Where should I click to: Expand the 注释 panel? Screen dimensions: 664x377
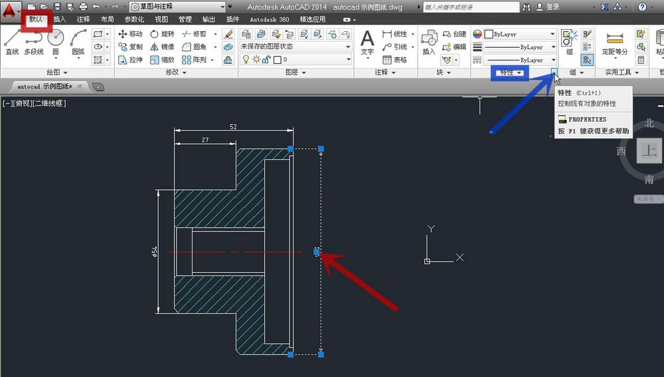tap(385, 72)
